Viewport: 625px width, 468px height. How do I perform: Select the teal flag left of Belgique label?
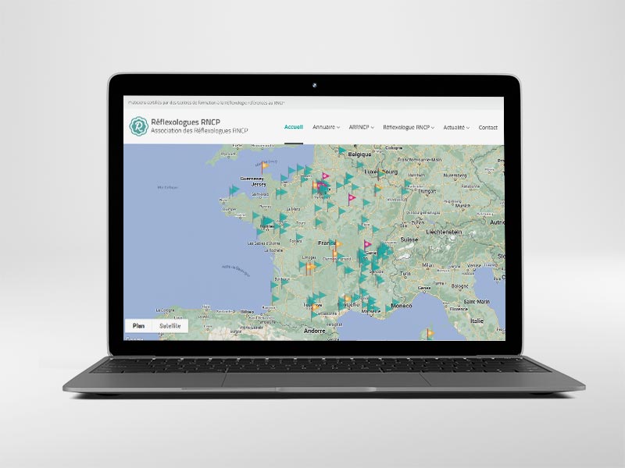point(341,151)
